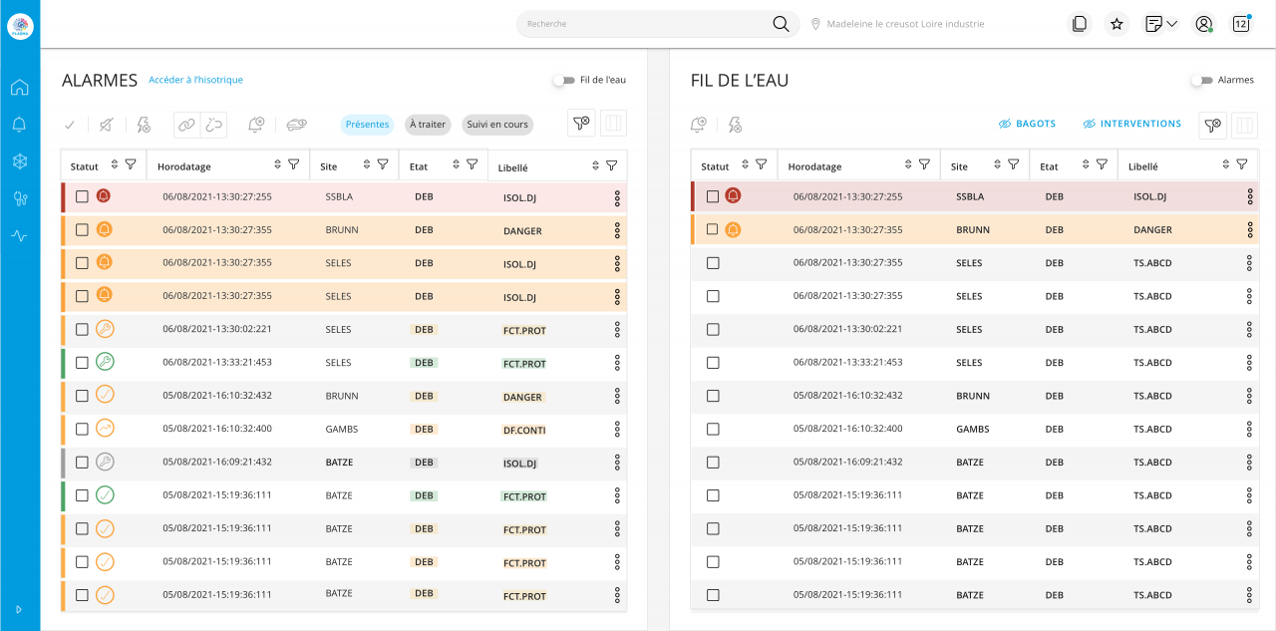Open Site column filter in Alarmes table
This screenshot has width=1276, height=631.
pyautogui.click(x=383, y=164)
